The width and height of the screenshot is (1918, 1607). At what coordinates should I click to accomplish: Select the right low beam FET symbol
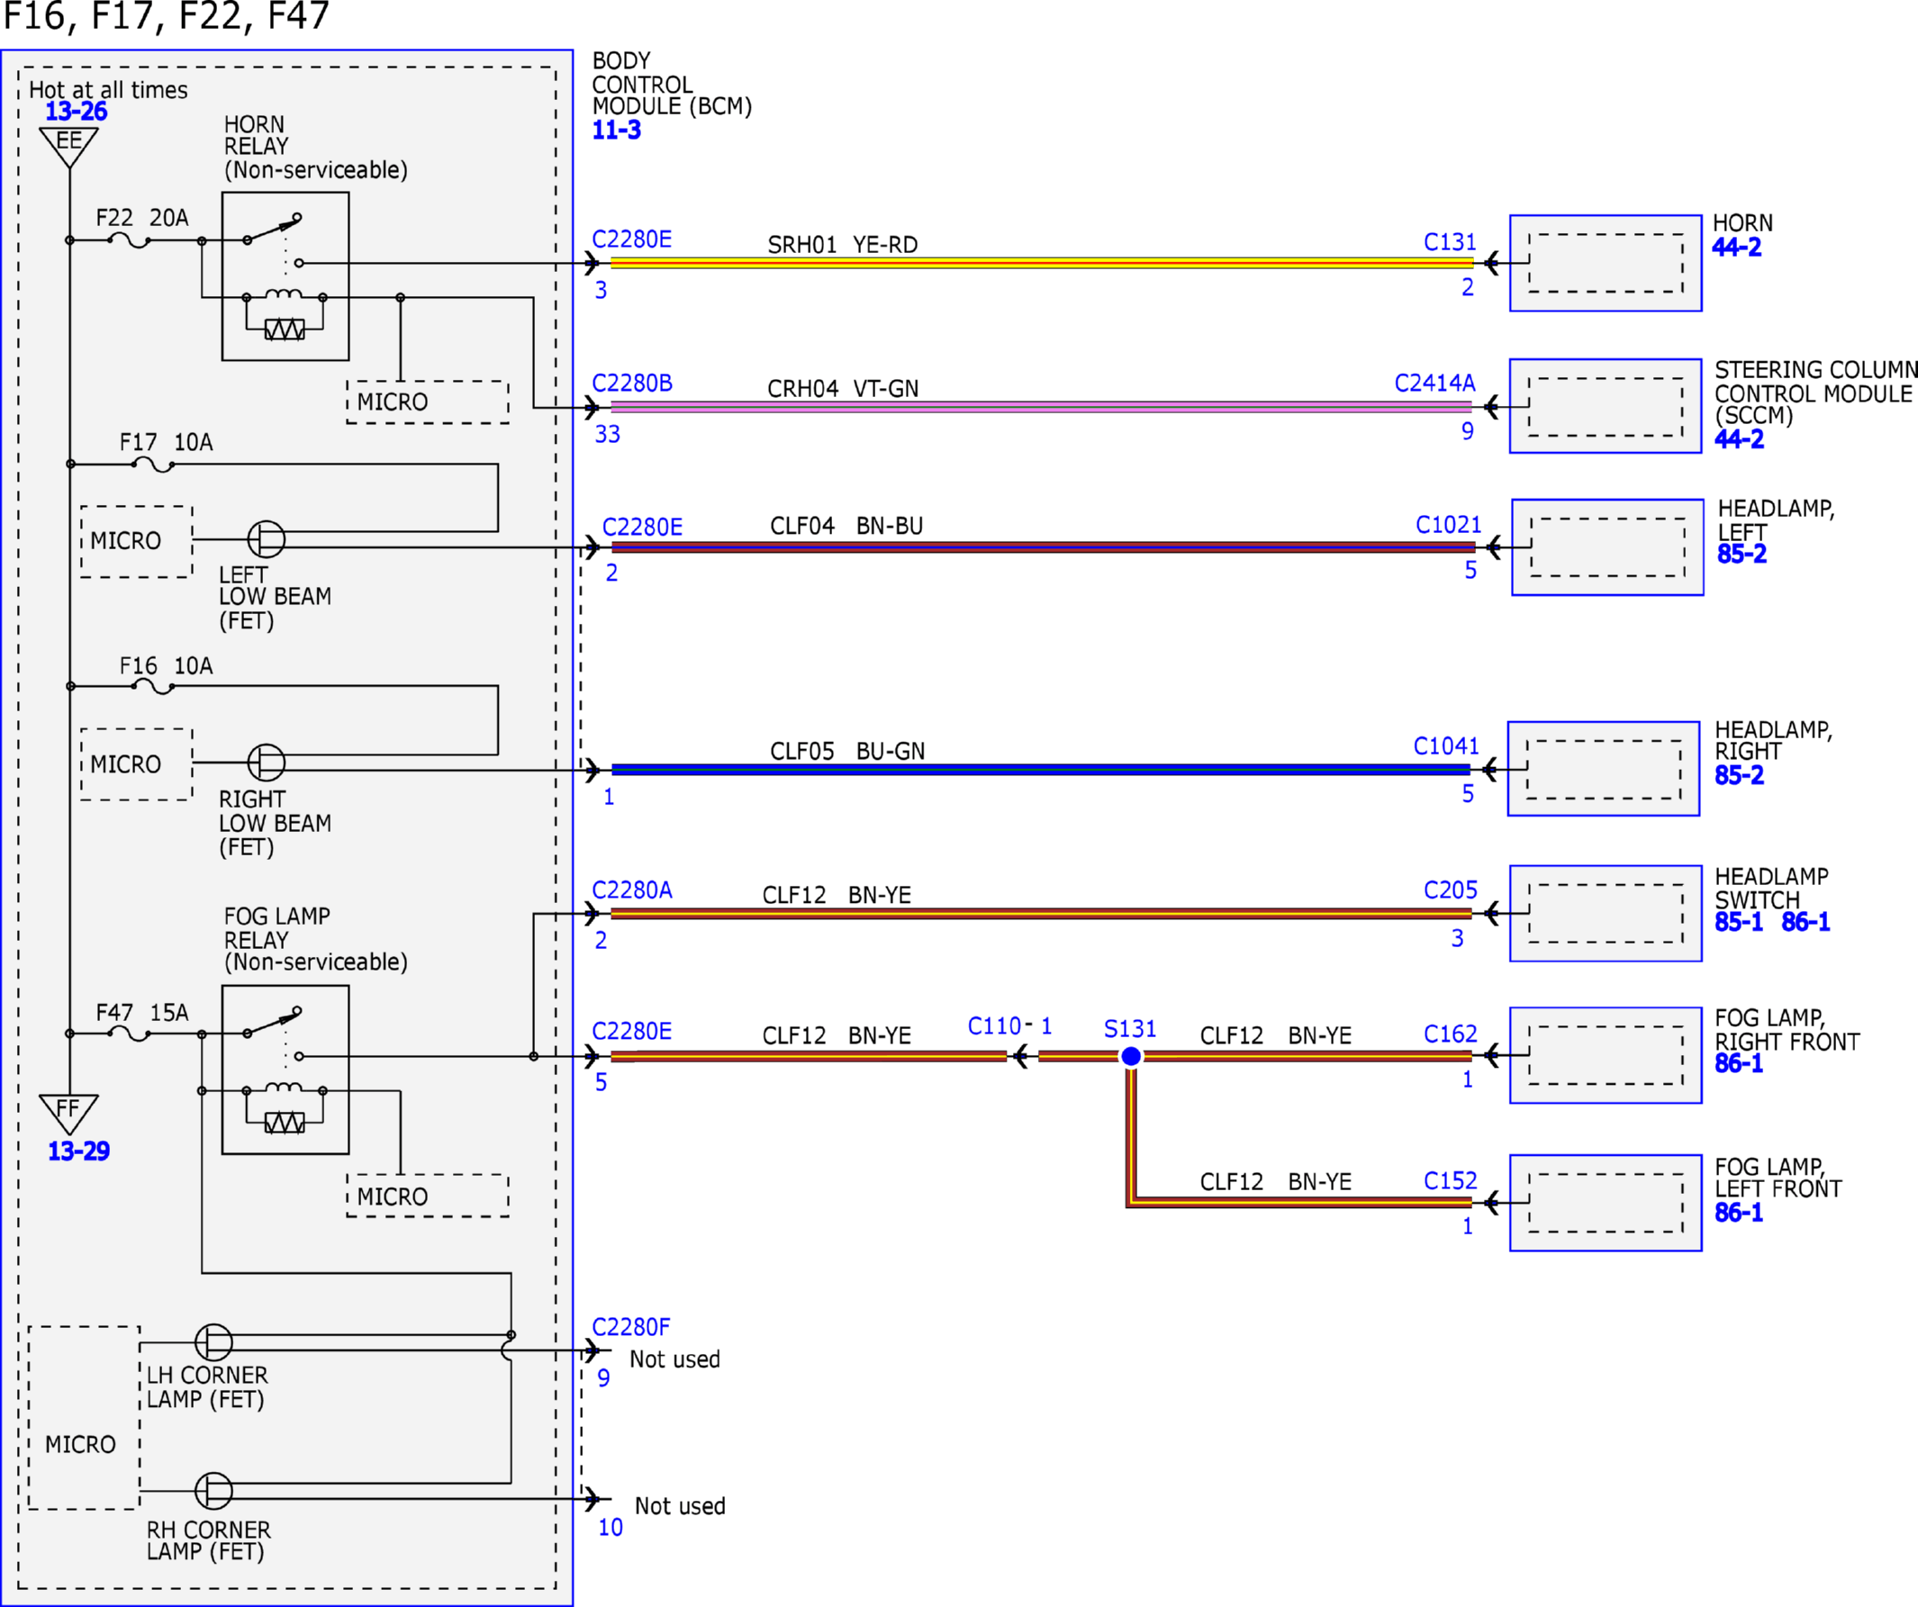(x=266, y=762)
